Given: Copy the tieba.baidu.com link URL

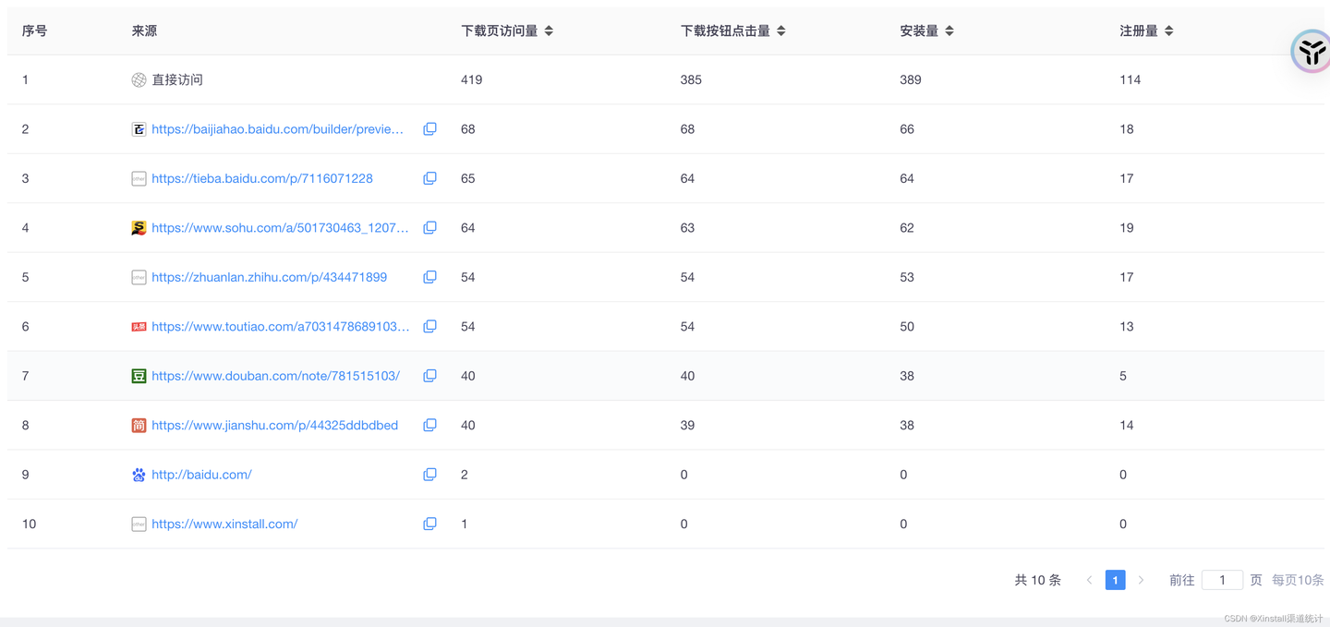Looking at the screenshot, I should (x=429, y=177).
